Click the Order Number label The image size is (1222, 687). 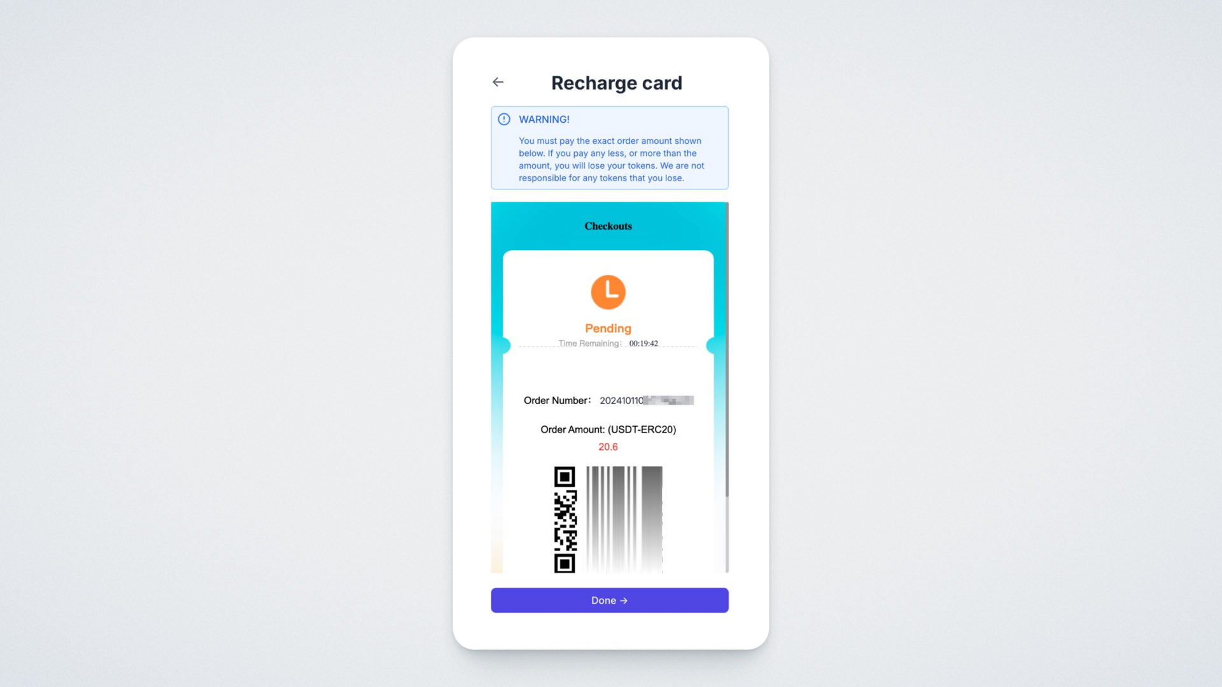tap(557, 400)
